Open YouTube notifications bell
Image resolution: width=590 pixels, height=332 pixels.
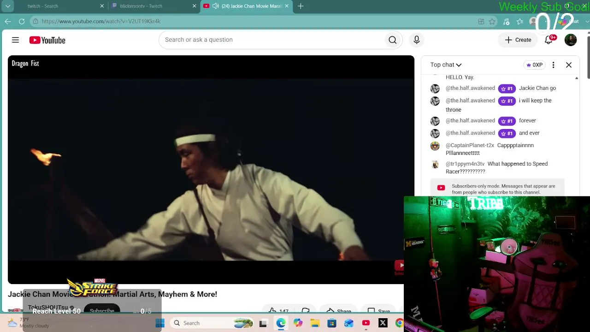pos(549,40)
